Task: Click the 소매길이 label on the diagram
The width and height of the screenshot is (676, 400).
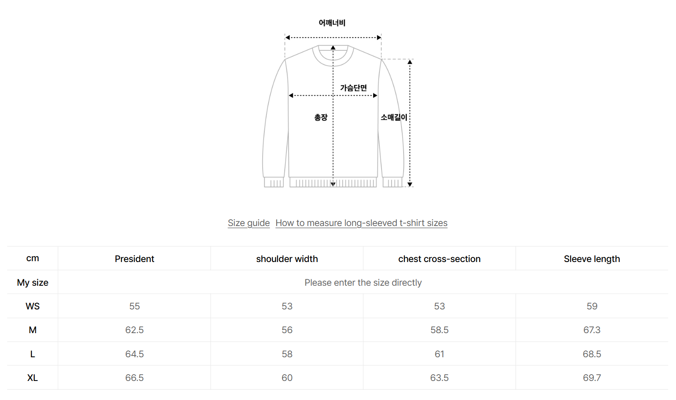Action: pos(394,117)
